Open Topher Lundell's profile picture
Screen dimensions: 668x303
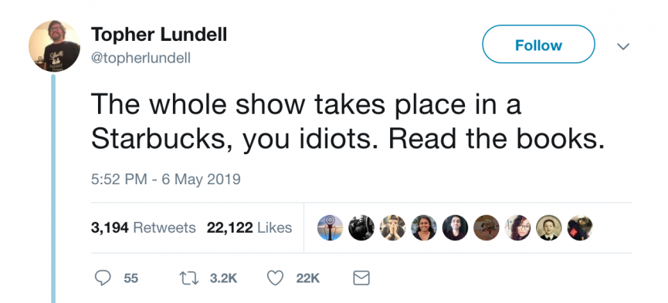[54, 46]
